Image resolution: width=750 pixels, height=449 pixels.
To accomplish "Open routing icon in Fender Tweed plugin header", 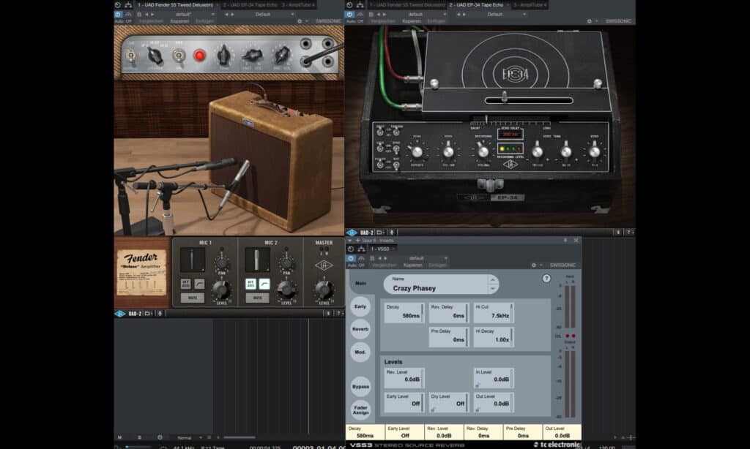I will coord(128,5).
